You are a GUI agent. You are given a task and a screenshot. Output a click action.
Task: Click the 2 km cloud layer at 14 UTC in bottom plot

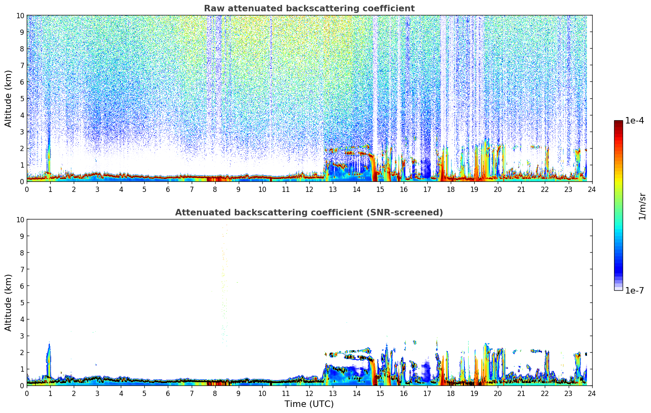[357, 351]
